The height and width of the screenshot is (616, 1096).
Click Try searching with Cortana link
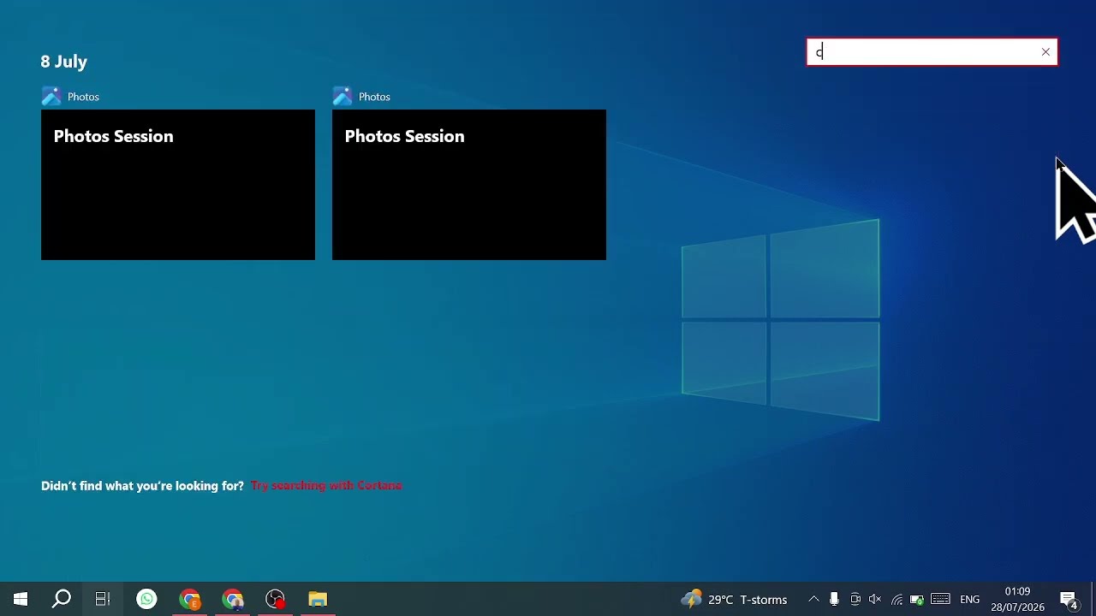[x=326, y=485]
